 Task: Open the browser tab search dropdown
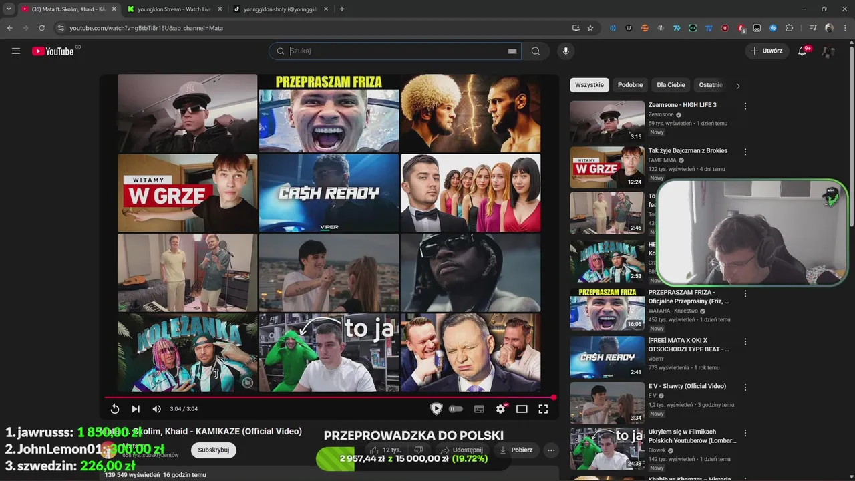(9, 9)
